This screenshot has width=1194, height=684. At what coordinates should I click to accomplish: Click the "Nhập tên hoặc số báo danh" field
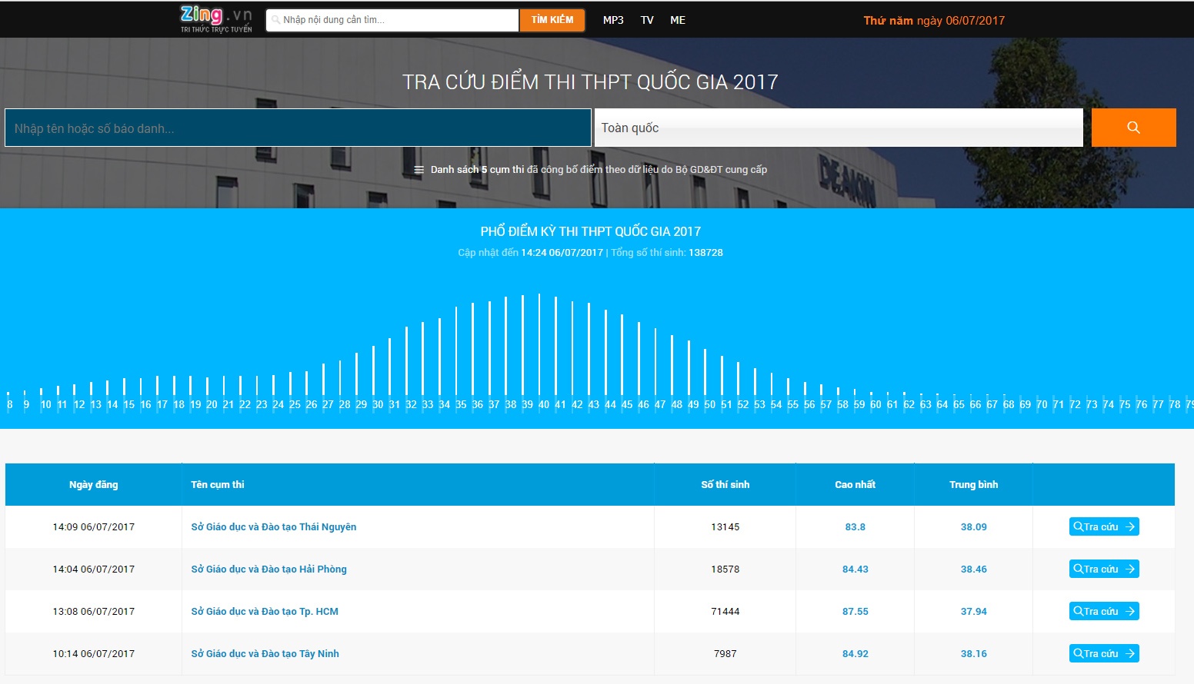click(x=296, y=127)
